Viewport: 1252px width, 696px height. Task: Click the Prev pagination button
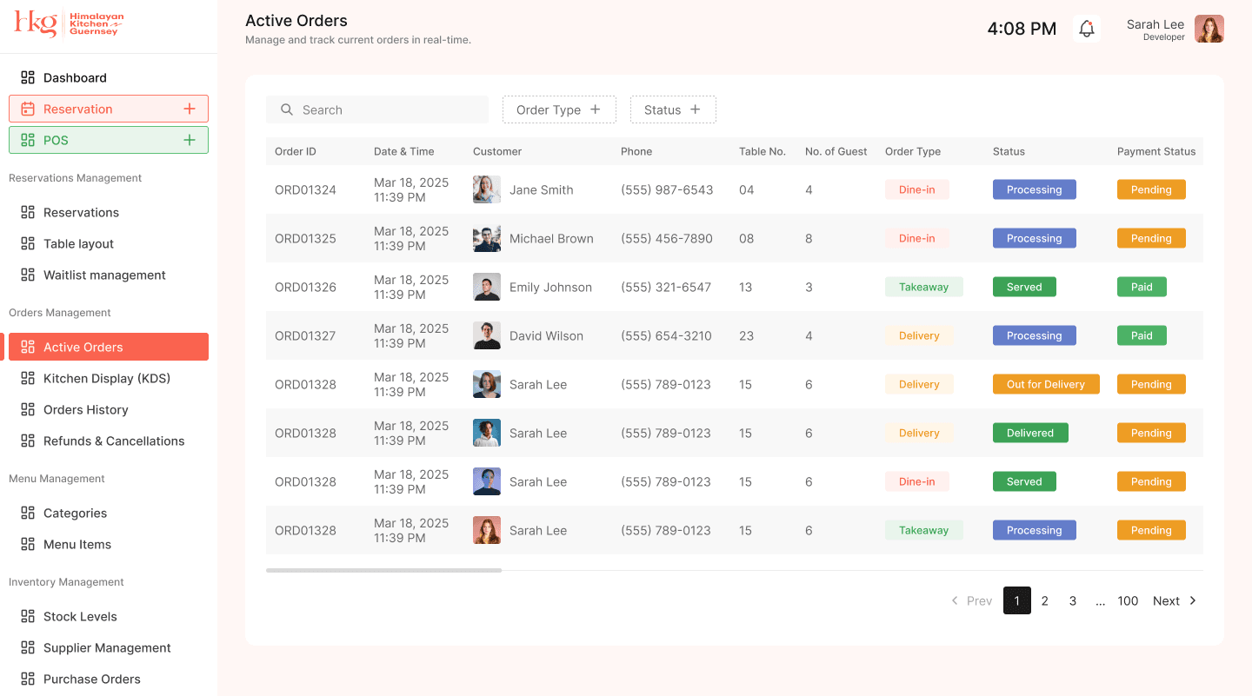(x=971, y=600)
